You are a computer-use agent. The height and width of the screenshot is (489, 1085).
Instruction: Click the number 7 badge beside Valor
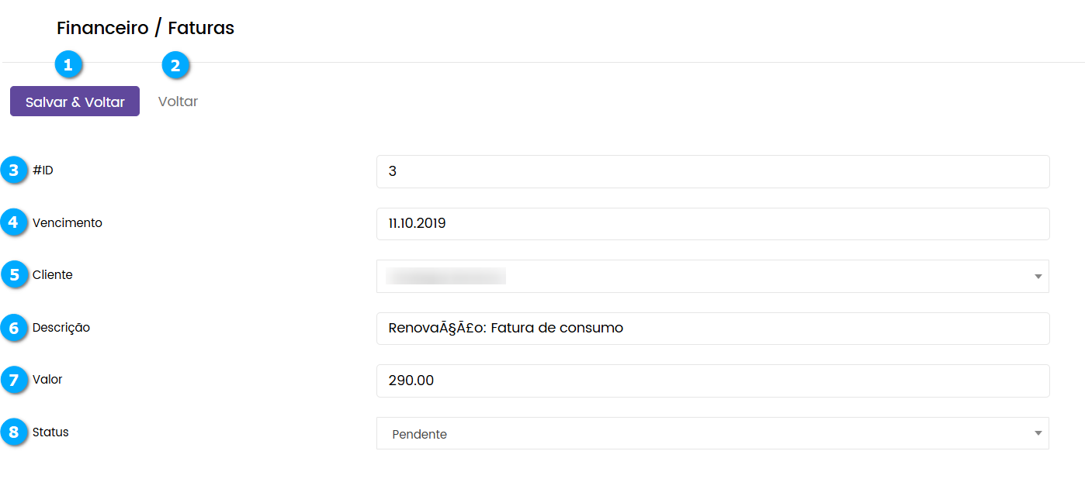pos(14,380)
